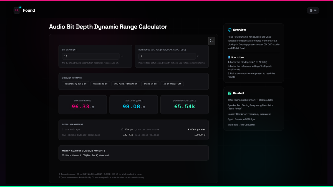The image size is (333, 187).
Task: Click the Match Against Common Formats heading
Action: point(84,151)
